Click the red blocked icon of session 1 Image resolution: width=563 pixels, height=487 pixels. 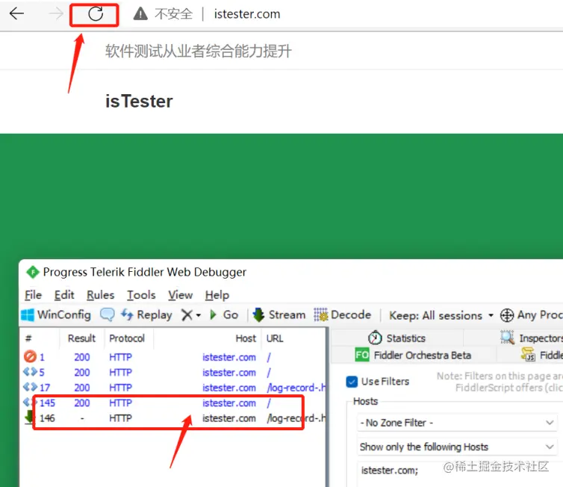pos(30,356)
